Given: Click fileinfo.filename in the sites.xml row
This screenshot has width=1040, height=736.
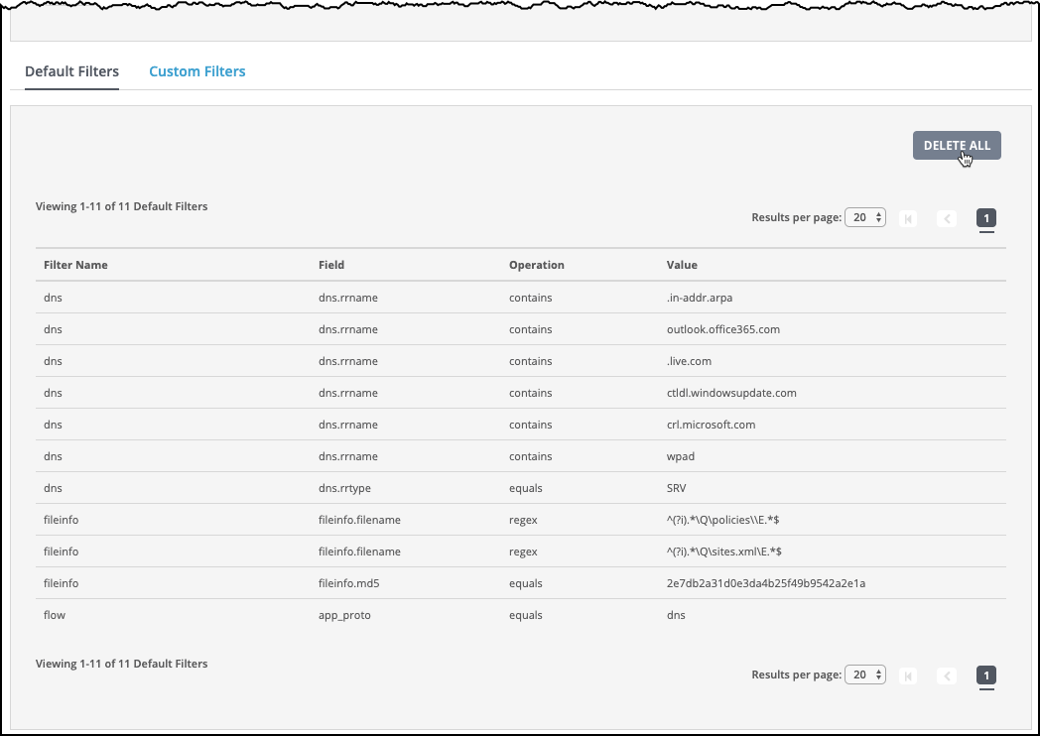Looking at the screenshot, I should click(x=359, y=552).
